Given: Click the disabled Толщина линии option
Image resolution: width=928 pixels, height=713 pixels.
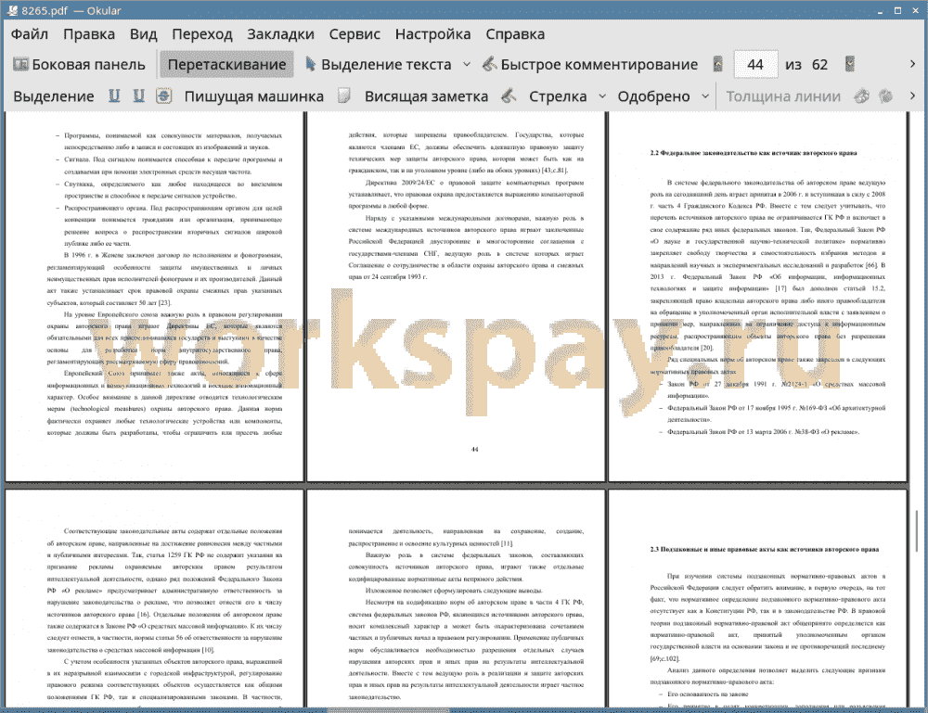Looking at the screenshot, I should point(783,96).
